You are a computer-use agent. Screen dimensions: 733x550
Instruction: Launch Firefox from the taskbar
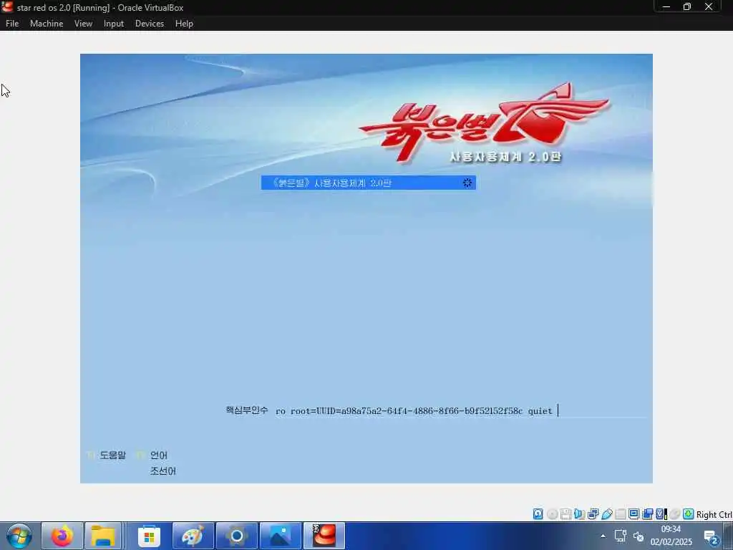62,536
